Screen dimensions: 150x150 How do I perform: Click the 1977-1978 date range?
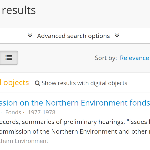click(41, 112)
